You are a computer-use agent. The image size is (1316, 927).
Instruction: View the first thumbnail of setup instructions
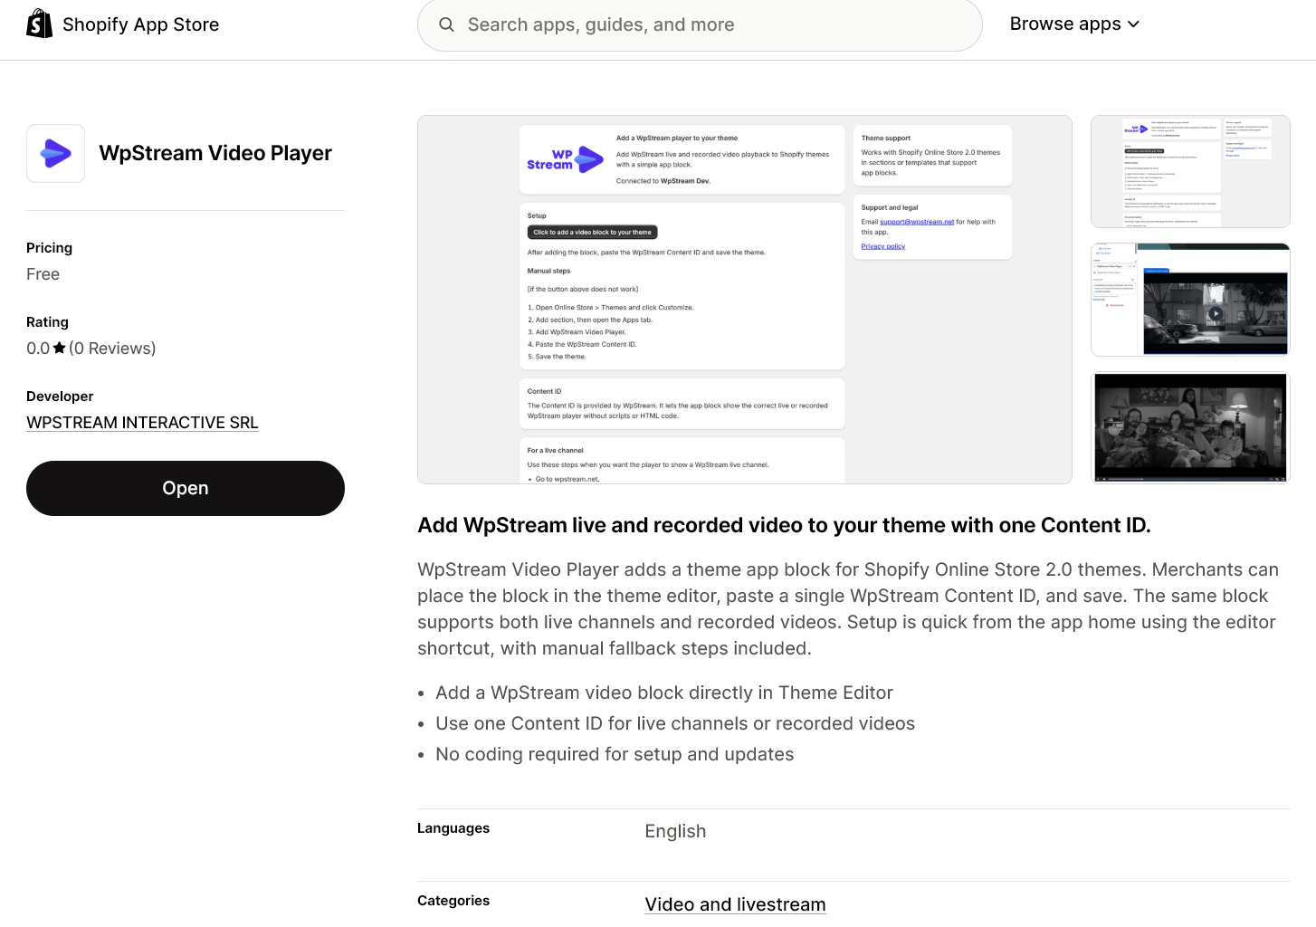pos(1190,171)
